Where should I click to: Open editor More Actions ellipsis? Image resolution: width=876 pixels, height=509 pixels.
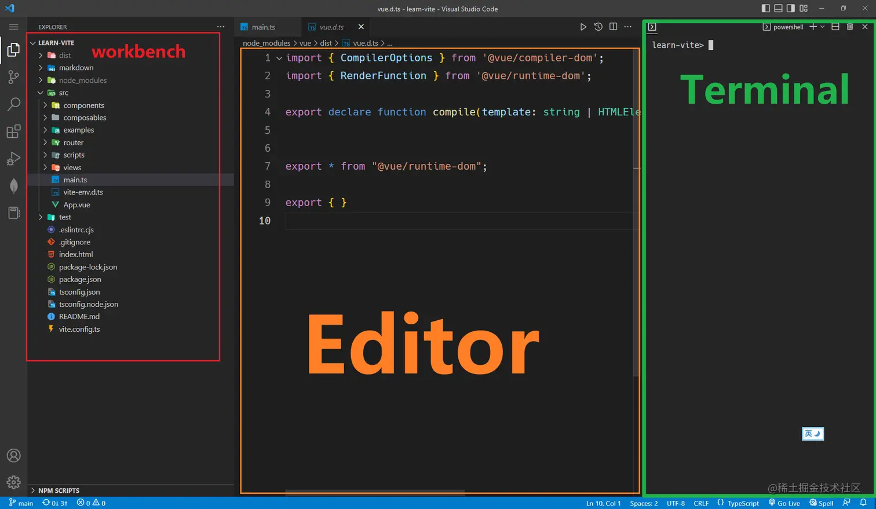pyautogui.click(x=628, y=27)
